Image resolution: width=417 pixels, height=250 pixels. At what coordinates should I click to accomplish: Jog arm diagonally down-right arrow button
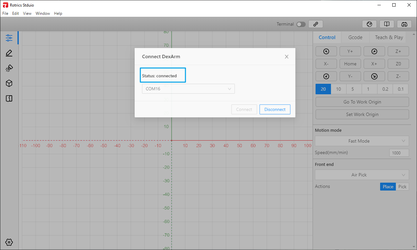coord(374,76)
